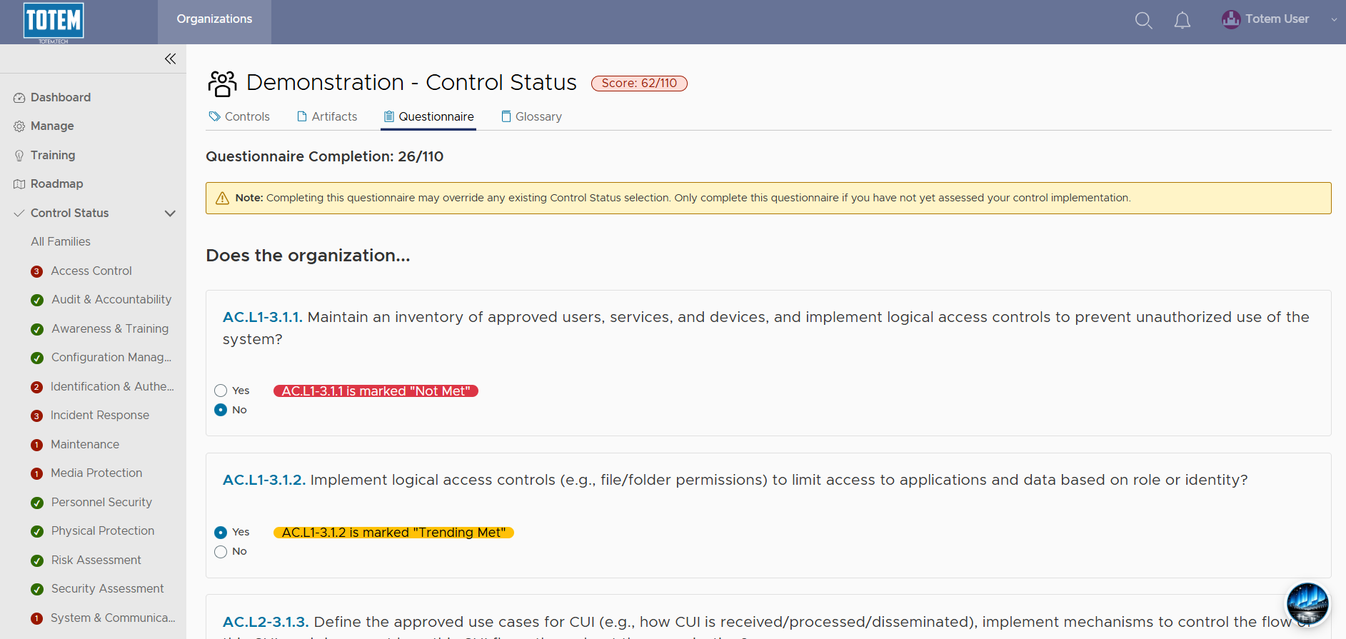The image size is (1346, 639).
Task: Expand the Totem User dropdown arrow
Action: click(1334, 20)
